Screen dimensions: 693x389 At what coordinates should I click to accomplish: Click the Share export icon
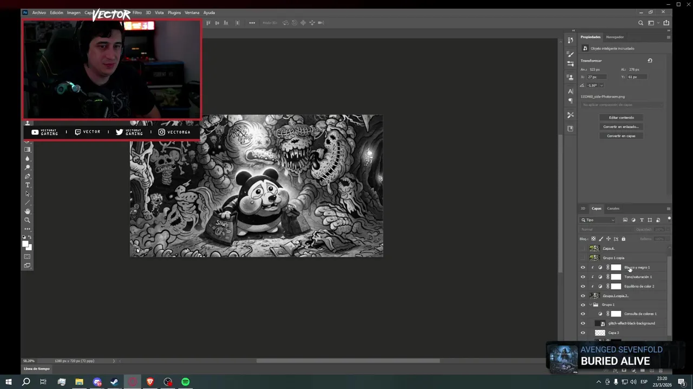(666, 23)
